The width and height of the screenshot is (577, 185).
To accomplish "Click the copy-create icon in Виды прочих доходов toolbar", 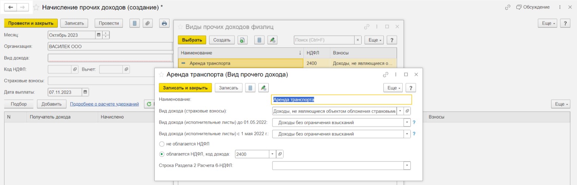I will 242,40.
